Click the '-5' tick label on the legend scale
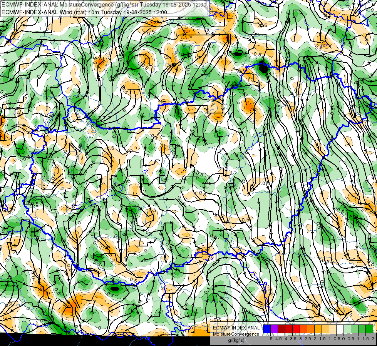This screenshot has height=346, width=377. 270,339
